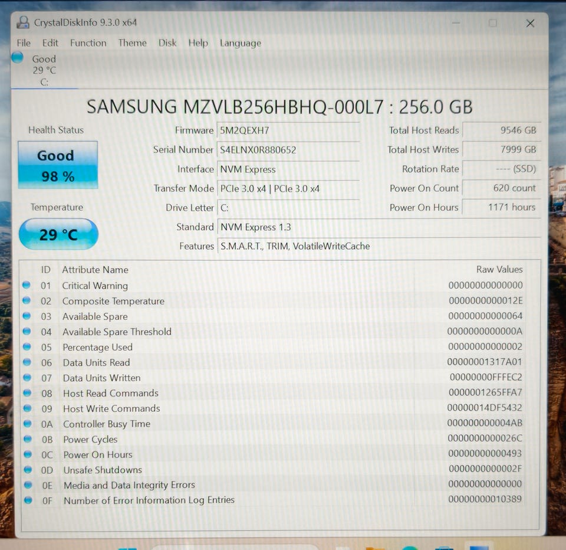This screenshot has height=550, width=566.
Task: Click the Transfer Mode field PCIe 3.0 x4
Action: (x=288, y=188)
